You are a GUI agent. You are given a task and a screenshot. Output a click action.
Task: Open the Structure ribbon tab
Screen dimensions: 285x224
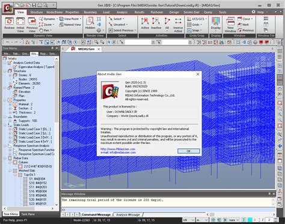(x=36, y=12)
